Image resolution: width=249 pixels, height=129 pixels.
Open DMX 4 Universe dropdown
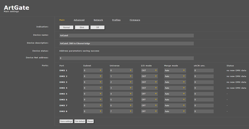pyautogui.click(x=121, y=88)
